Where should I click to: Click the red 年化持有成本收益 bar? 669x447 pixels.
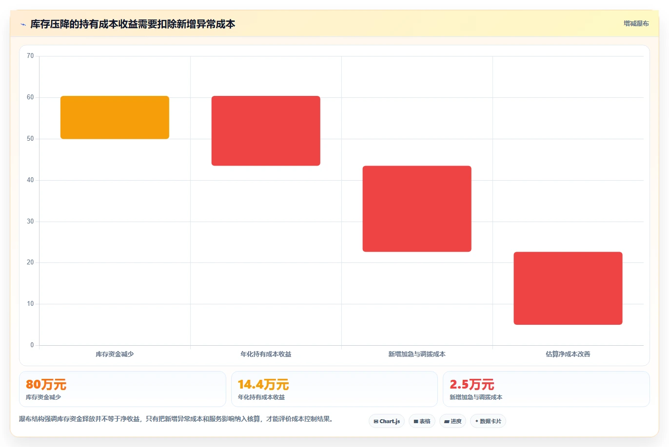[x=266, y=130]
